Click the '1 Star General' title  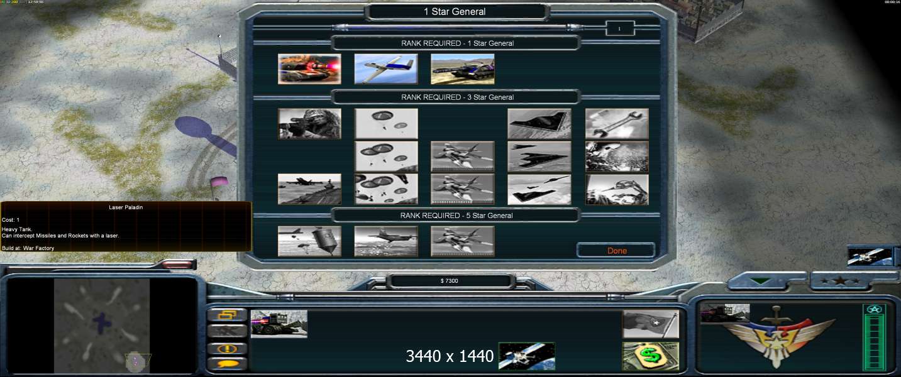pyautogui.click(x=455, y=11)
